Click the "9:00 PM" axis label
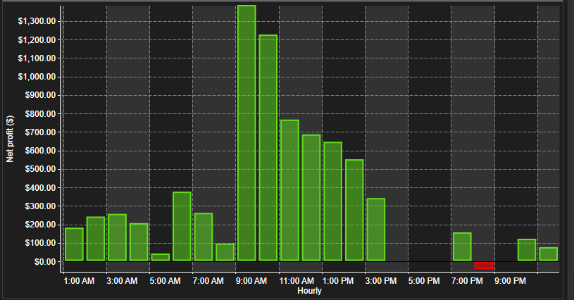This screenshot has height=300, width=574. pos(511,281)
